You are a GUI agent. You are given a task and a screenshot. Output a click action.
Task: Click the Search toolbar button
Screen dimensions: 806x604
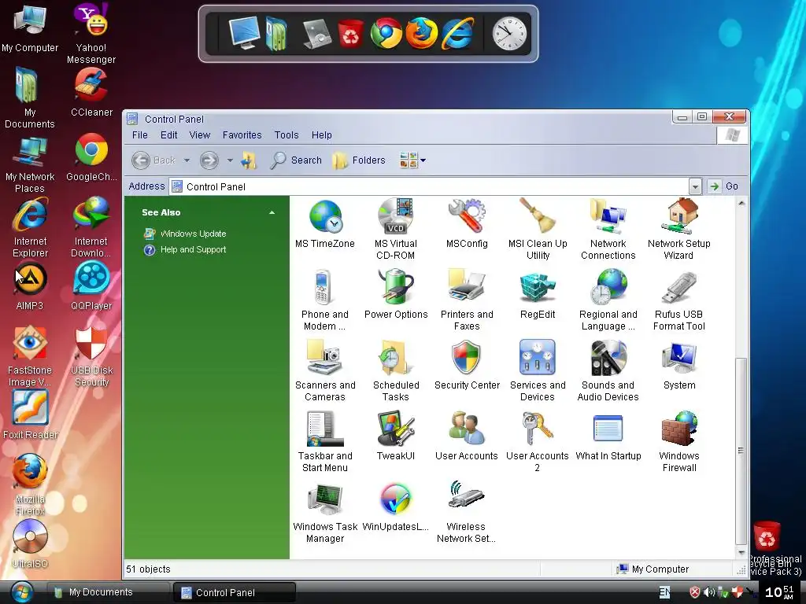point(297,160)
